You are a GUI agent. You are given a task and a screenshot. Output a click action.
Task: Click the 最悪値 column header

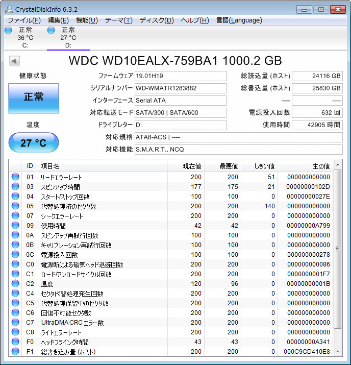222,166
